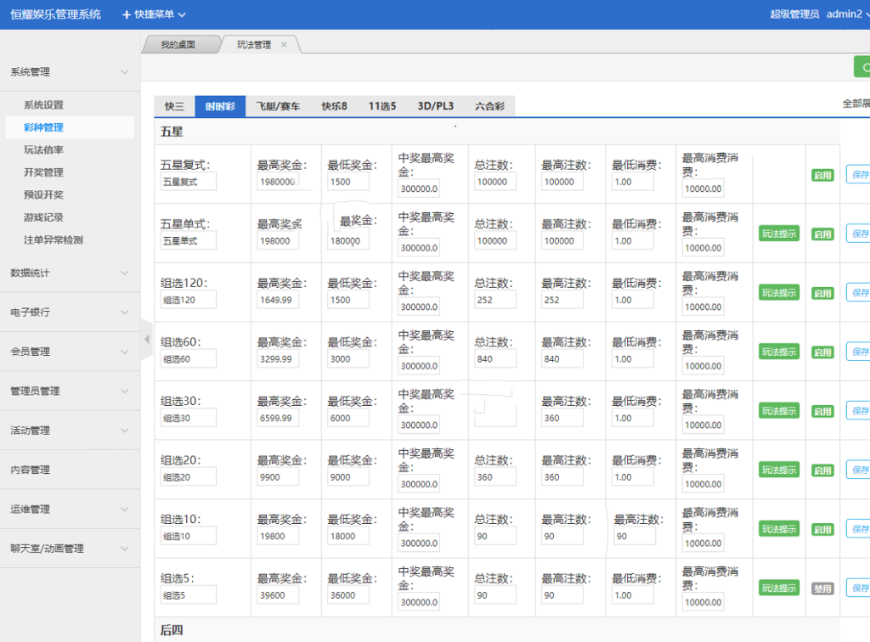Expand the 会员管理 sidebar section
Viewport: 870px width, 642px height.
coord(70,352)
